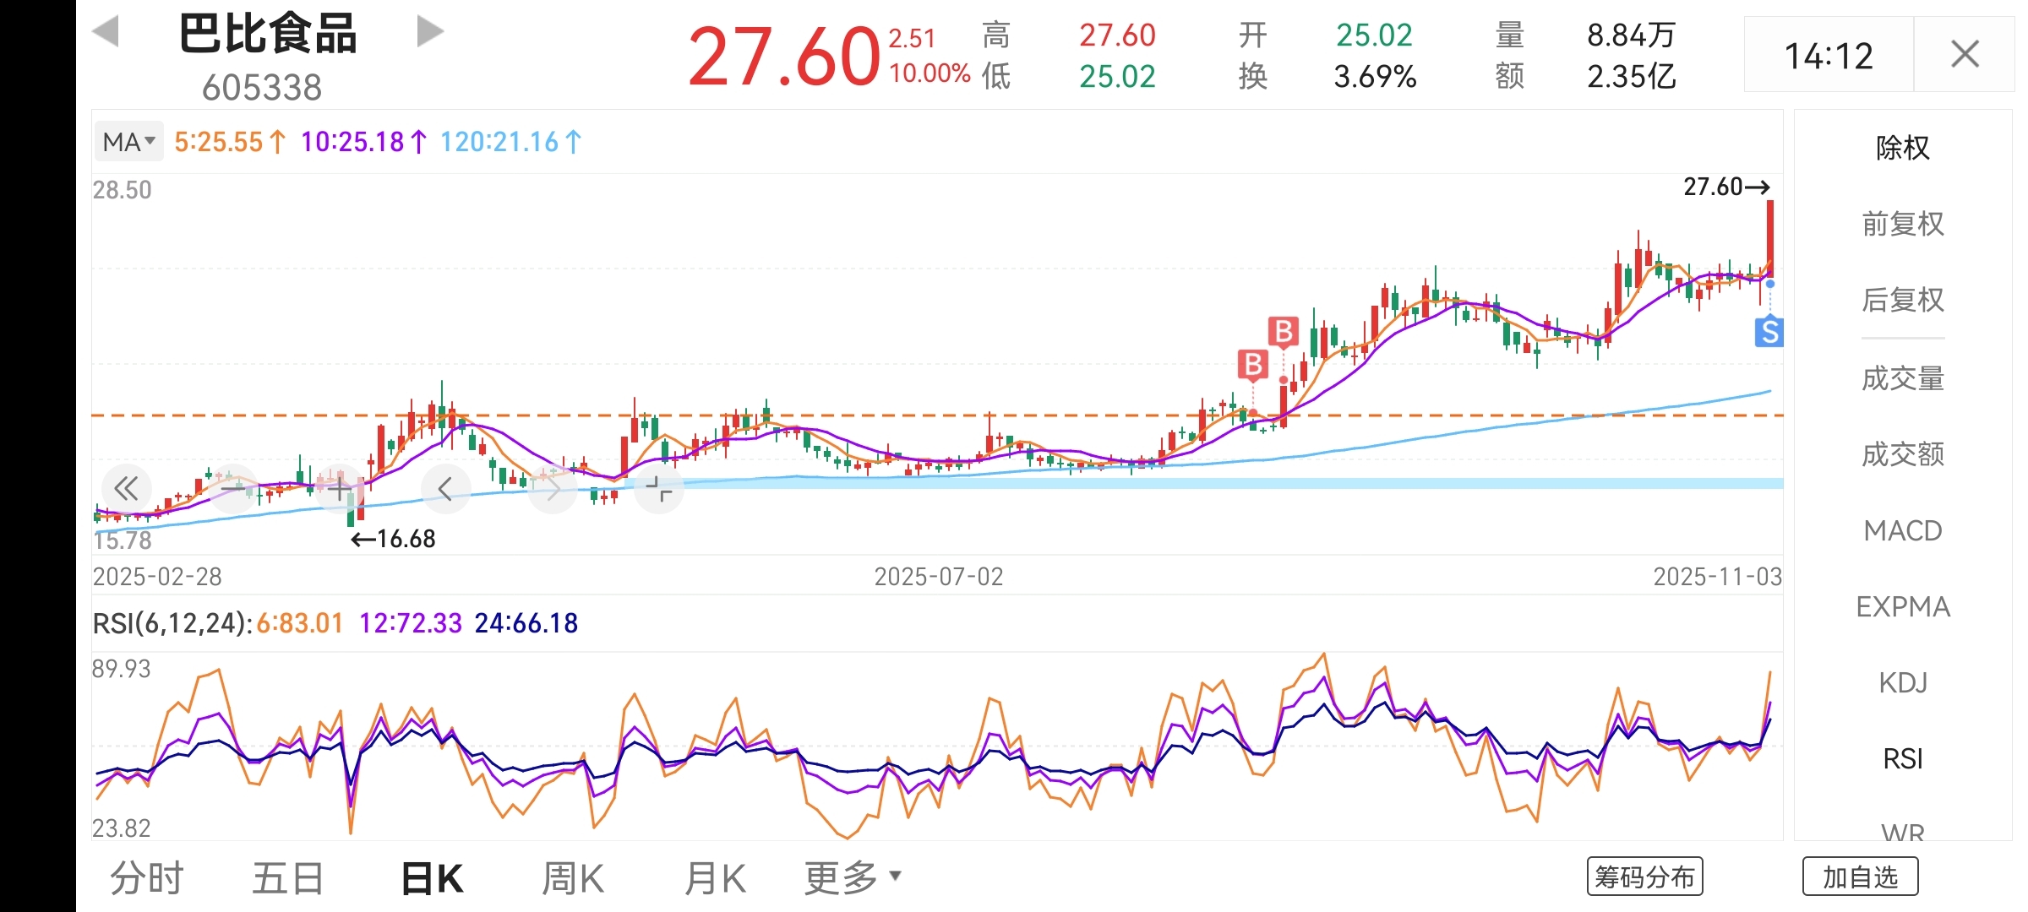Click 加自选 to add to watchlist
The height and width of the screenshot is (912, 2028).
(1860, 877)
